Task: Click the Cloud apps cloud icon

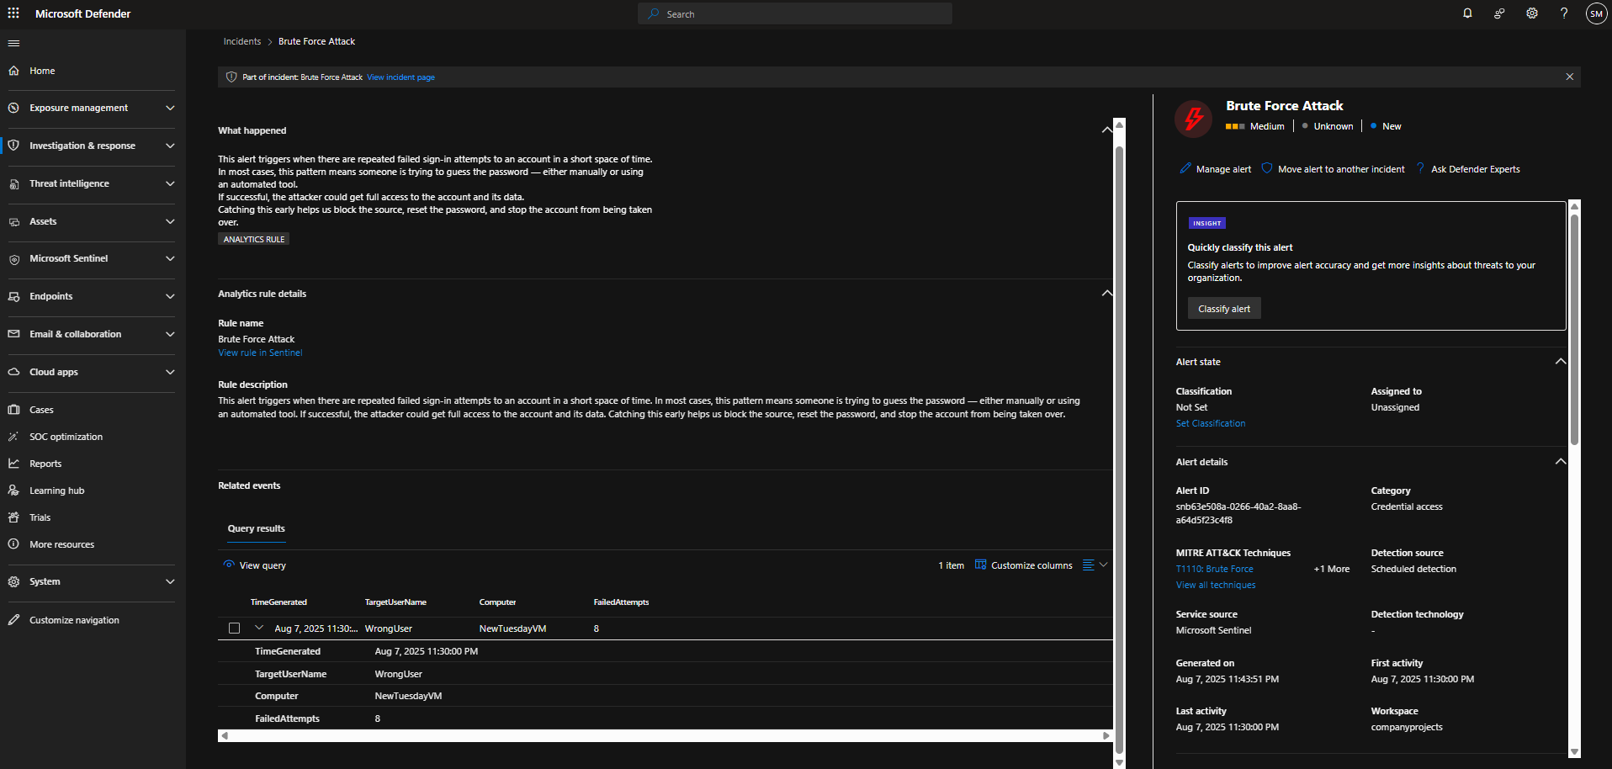Action: click(13, 372)
